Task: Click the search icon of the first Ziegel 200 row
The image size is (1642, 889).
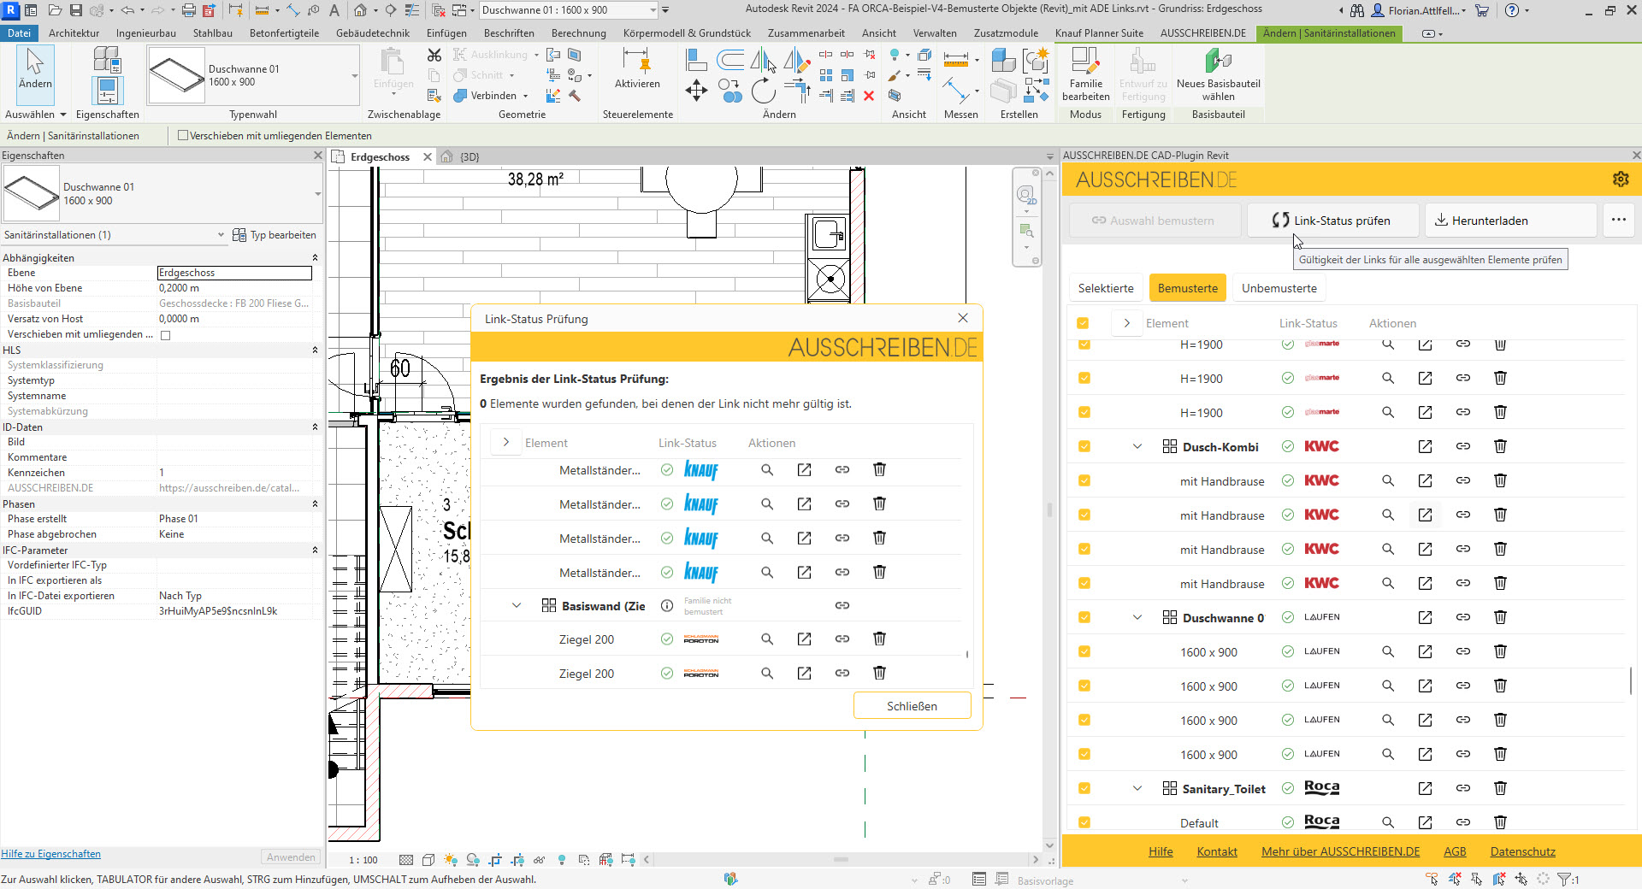Action: coord(767,639)
